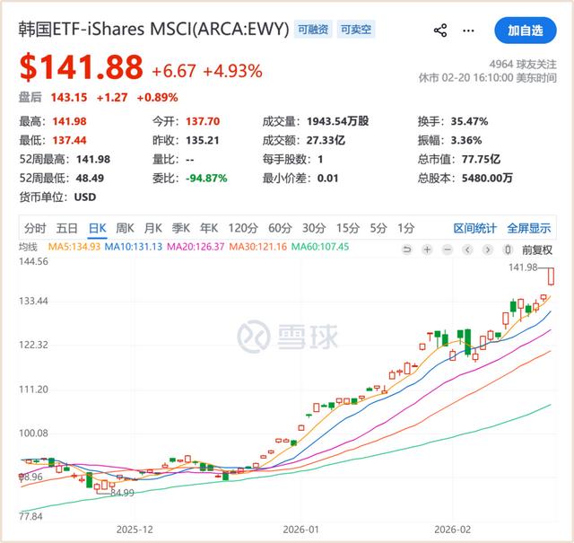Zoom in chart with plus icon

pos(427,250)
